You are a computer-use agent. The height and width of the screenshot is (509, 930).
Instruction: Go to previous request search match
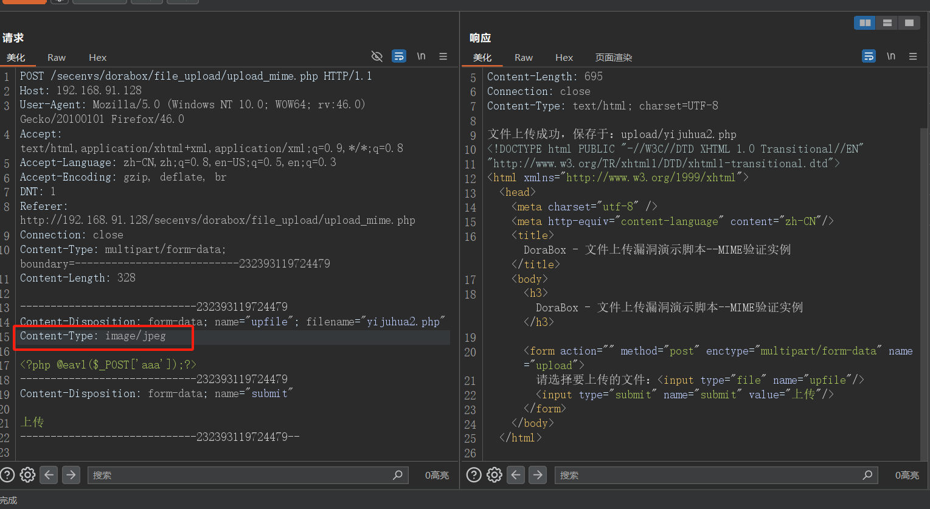pos(49,475)
